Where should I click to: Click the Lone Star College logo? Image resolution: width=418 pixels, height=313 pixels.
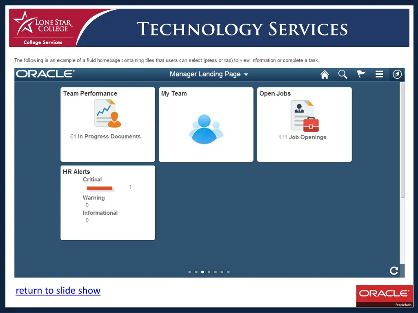42,28
